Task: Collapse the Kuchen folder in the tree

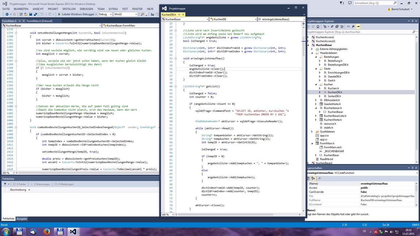Action: coord(316,84)
